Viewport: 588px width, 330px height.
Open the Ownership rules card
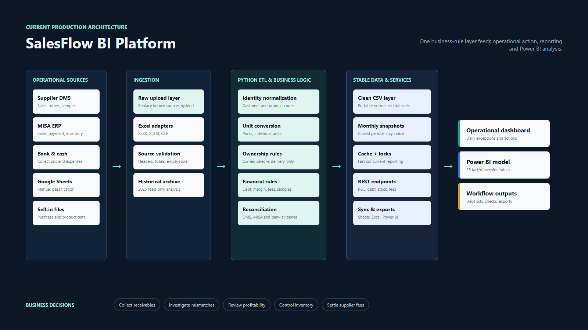[x=279, y=157]
